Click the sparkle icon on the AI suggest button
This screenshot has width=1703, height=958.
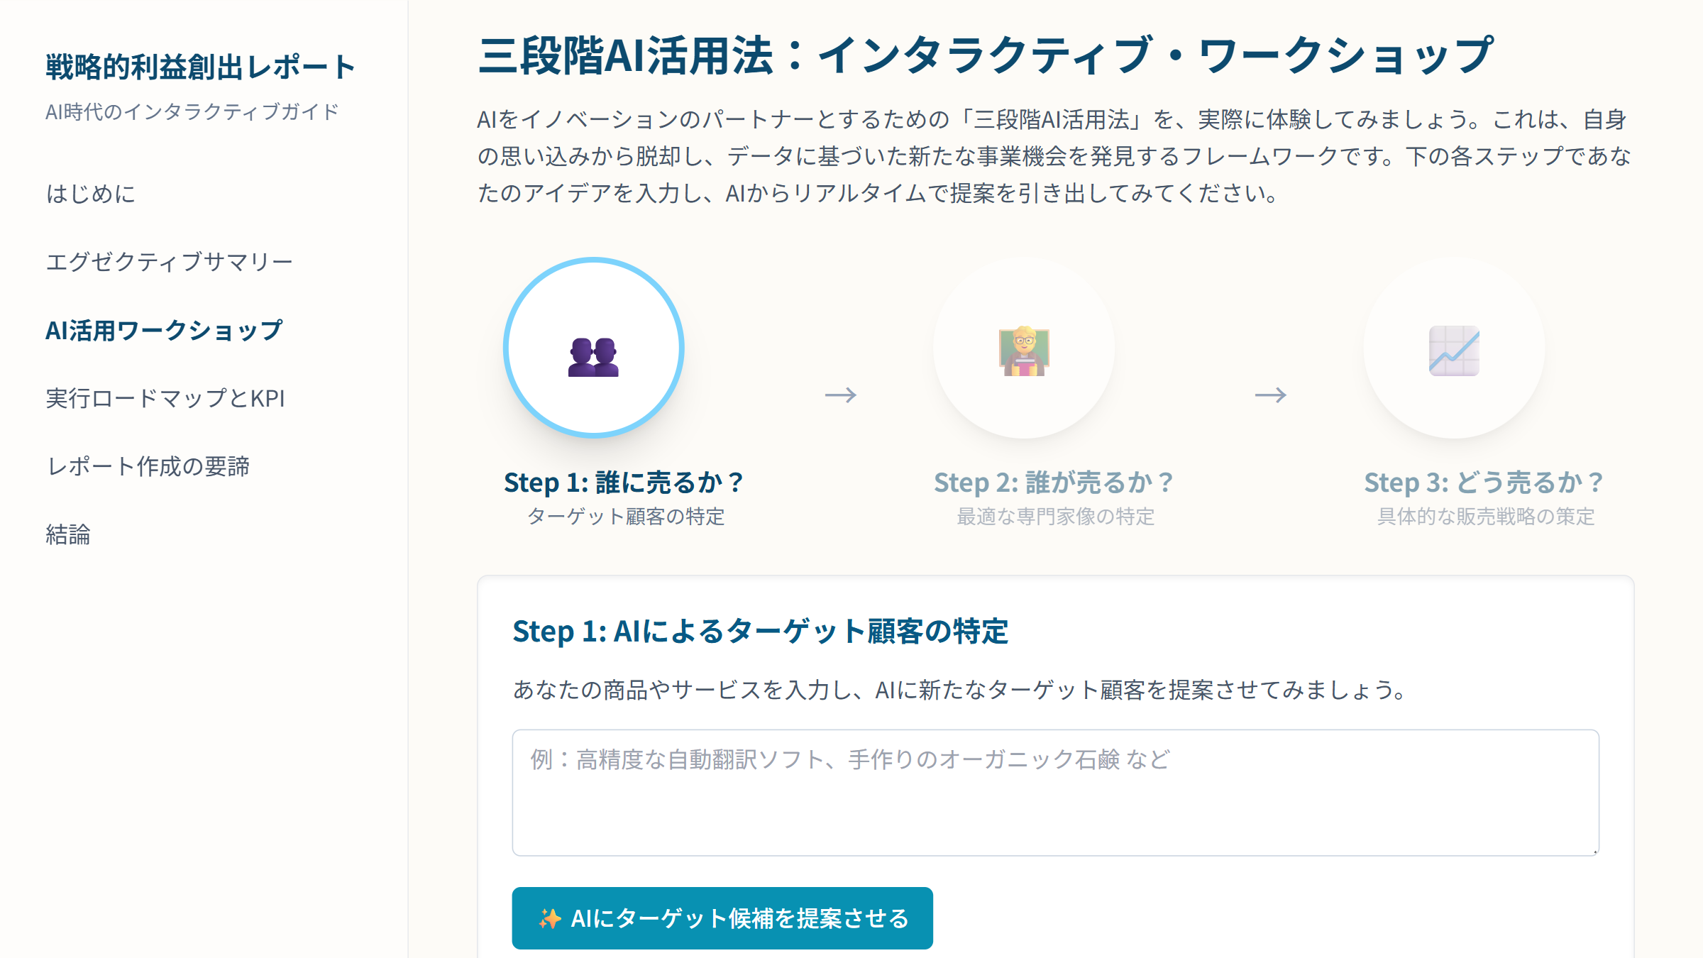click(550, 918)
